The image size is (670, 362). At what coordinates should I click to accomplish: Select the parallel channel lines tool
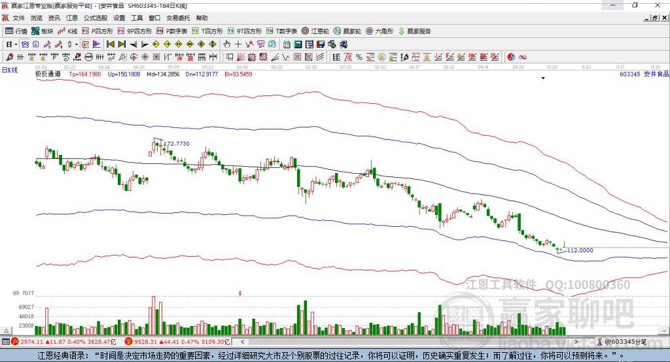[320, 58]
